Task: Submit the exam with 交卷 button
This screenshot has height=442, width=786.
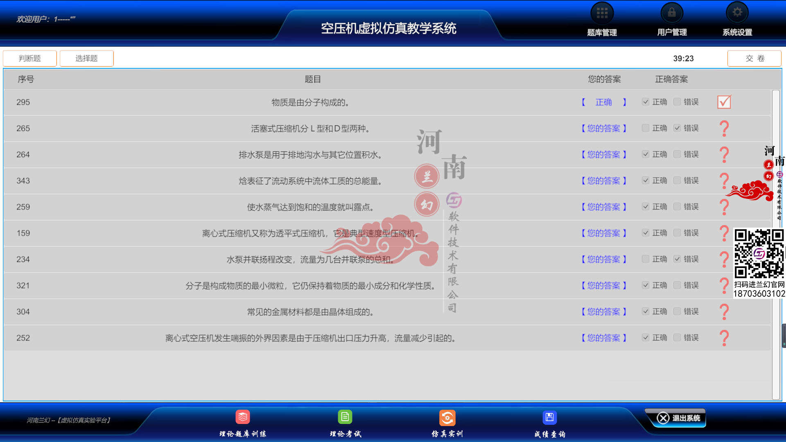Action: click(754, 59)
